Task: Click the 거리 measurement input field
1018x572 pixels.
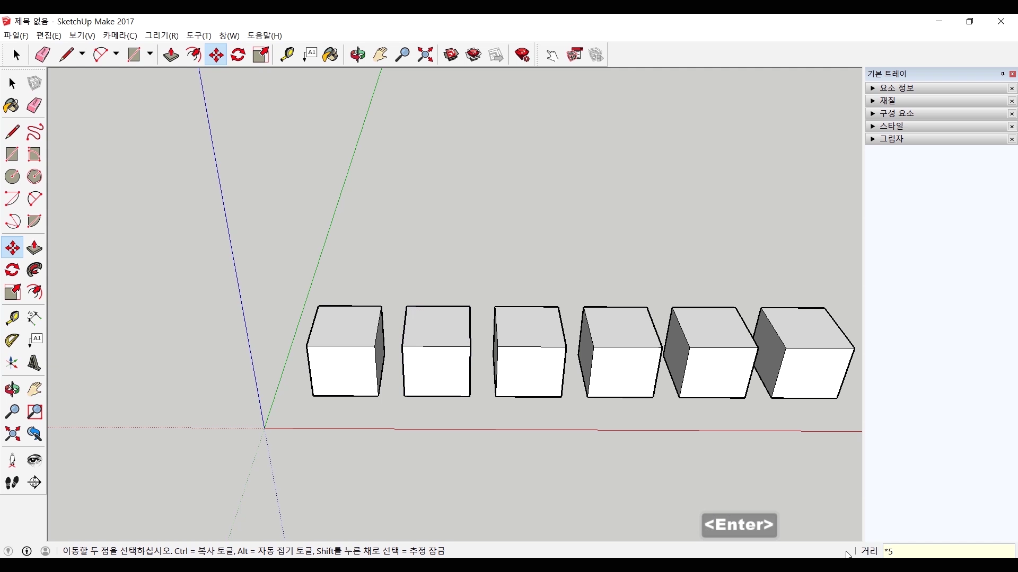Action: (948, 551)
